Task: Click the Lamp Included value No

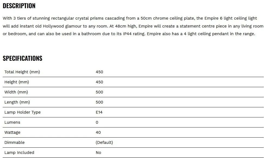Action: [x=98, y=153]
